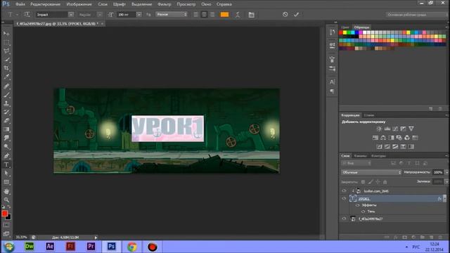This screenshot has height=253, width=450.
Task: Pick the first red swatch in Образцы
Action: click(341, 33)
